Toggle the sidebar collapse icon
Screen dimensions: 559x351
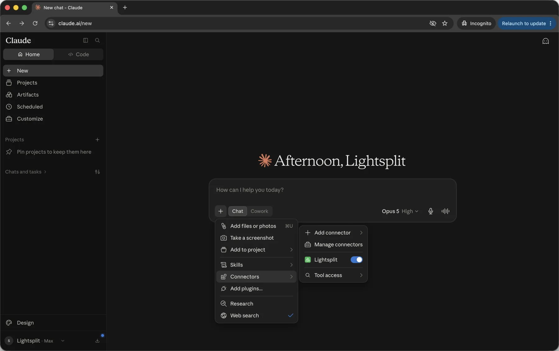point(85,40)
